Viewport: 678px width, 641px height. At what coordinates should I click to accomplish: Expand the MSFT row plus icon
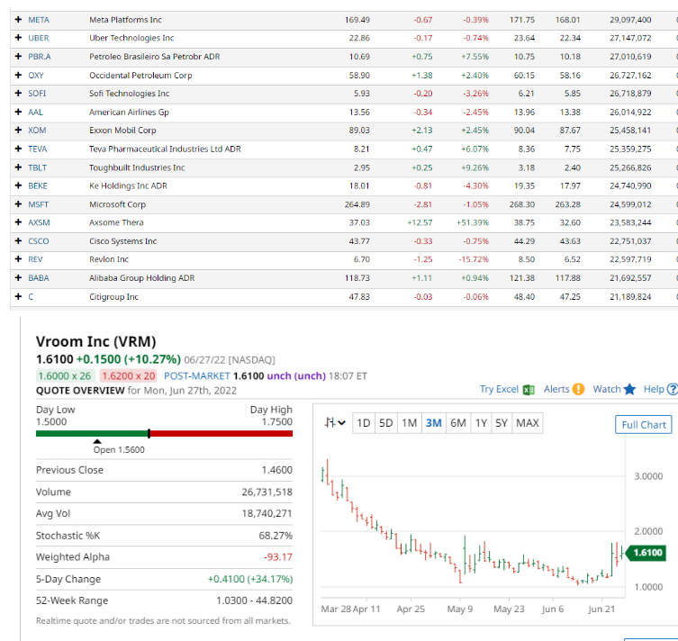[x=18, y=204]
